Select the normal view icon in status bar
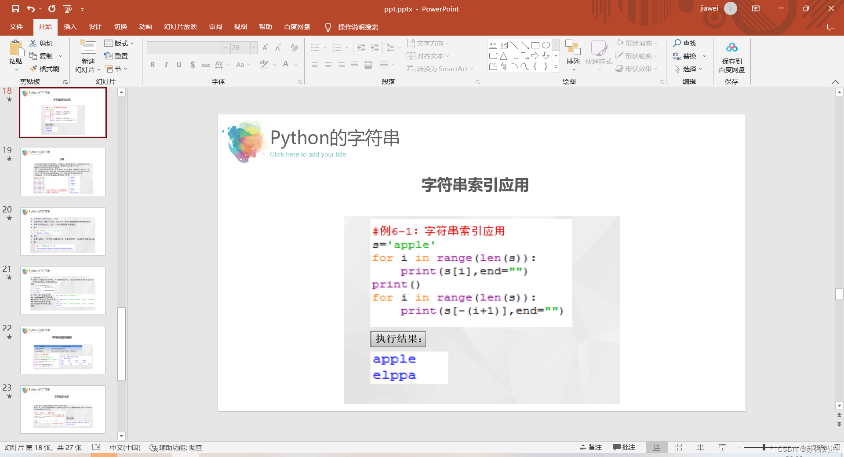844x457 pixels. pos(656,447)
